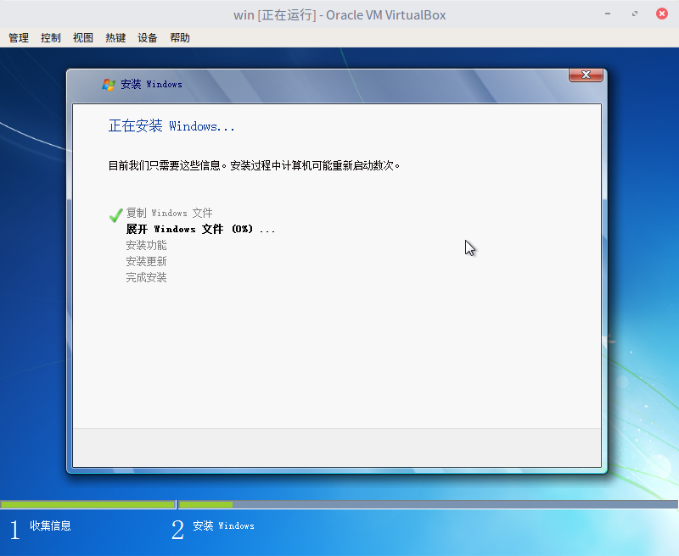The width and height of the screenshot is (679, 556).
Task: Open the 设备 menu
Action: pyautogui.click(x=147, y=38)
